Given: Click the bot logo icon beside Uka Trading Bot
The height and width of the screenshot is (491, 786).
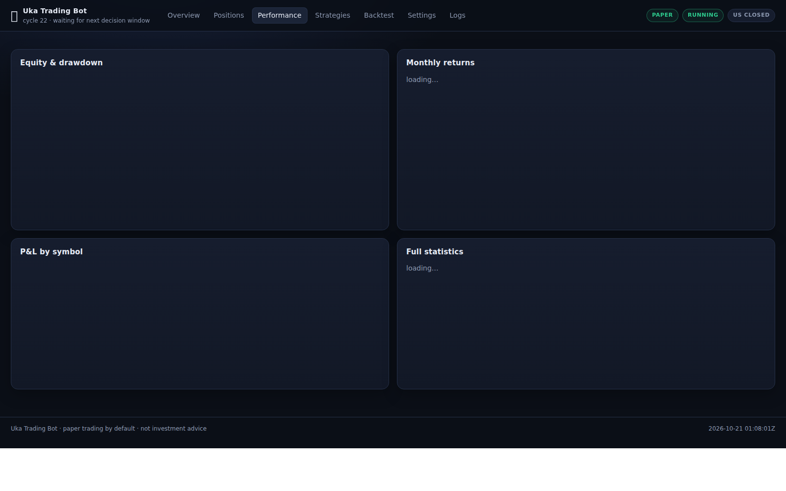Looking at the screenshot, I should [x=14, y=16].
